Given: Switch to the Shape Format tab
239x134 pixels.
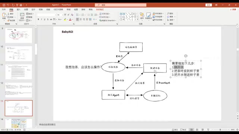Looking at the screenshot, I should click(100, 9).
